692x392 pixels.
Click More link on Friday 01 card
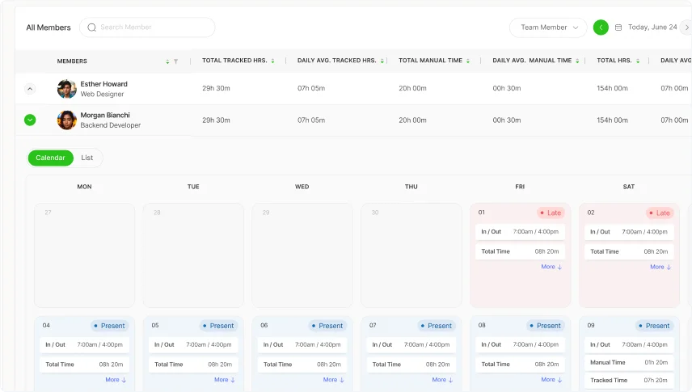tap(551, 267)
